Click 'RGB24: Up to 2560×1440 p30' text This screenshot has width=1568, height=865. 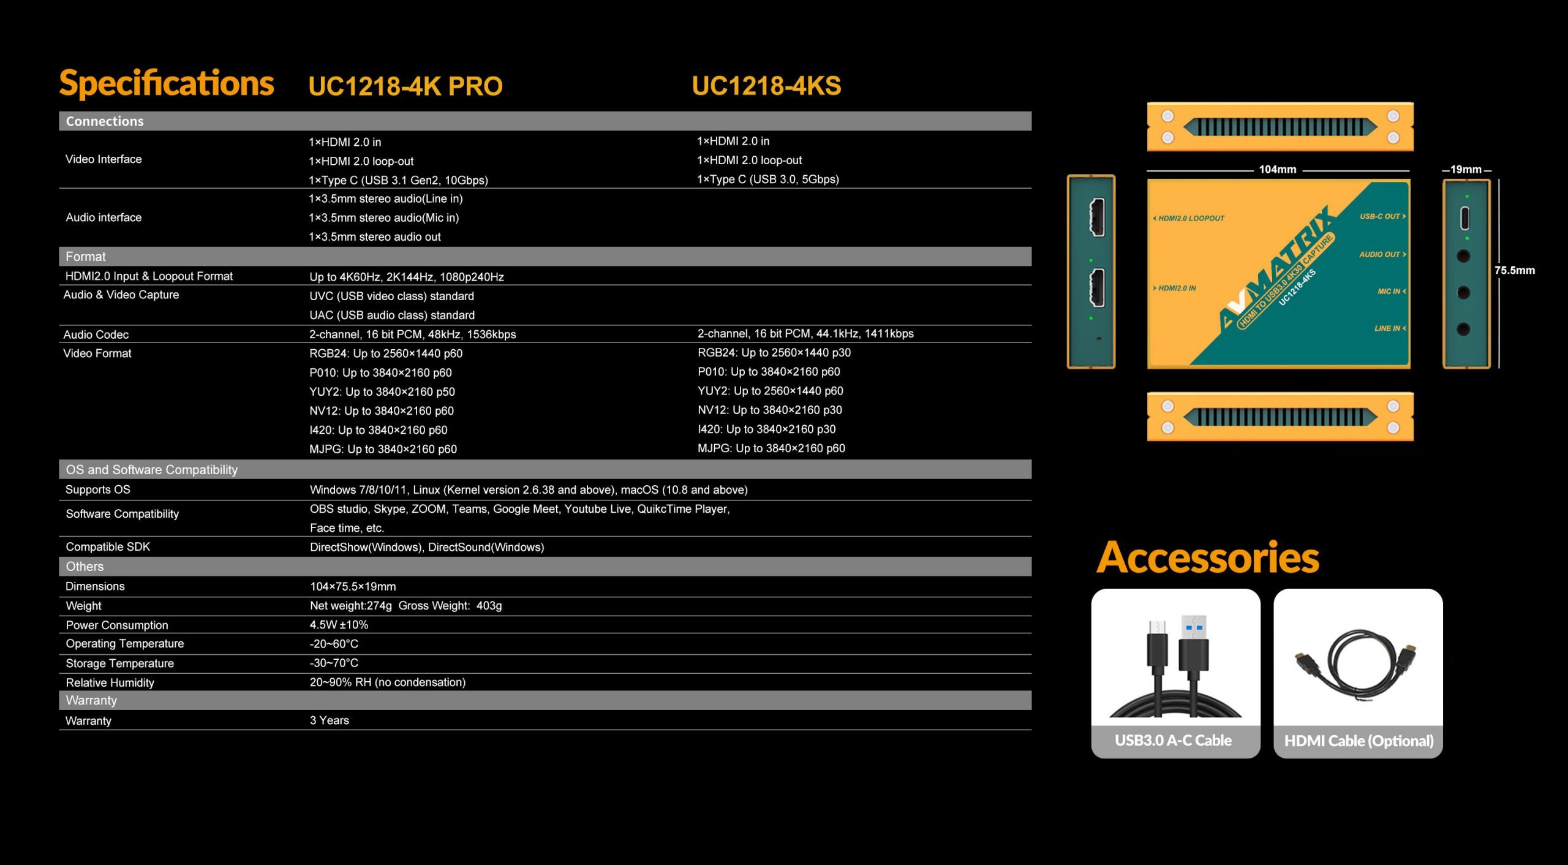click(774, 352)
